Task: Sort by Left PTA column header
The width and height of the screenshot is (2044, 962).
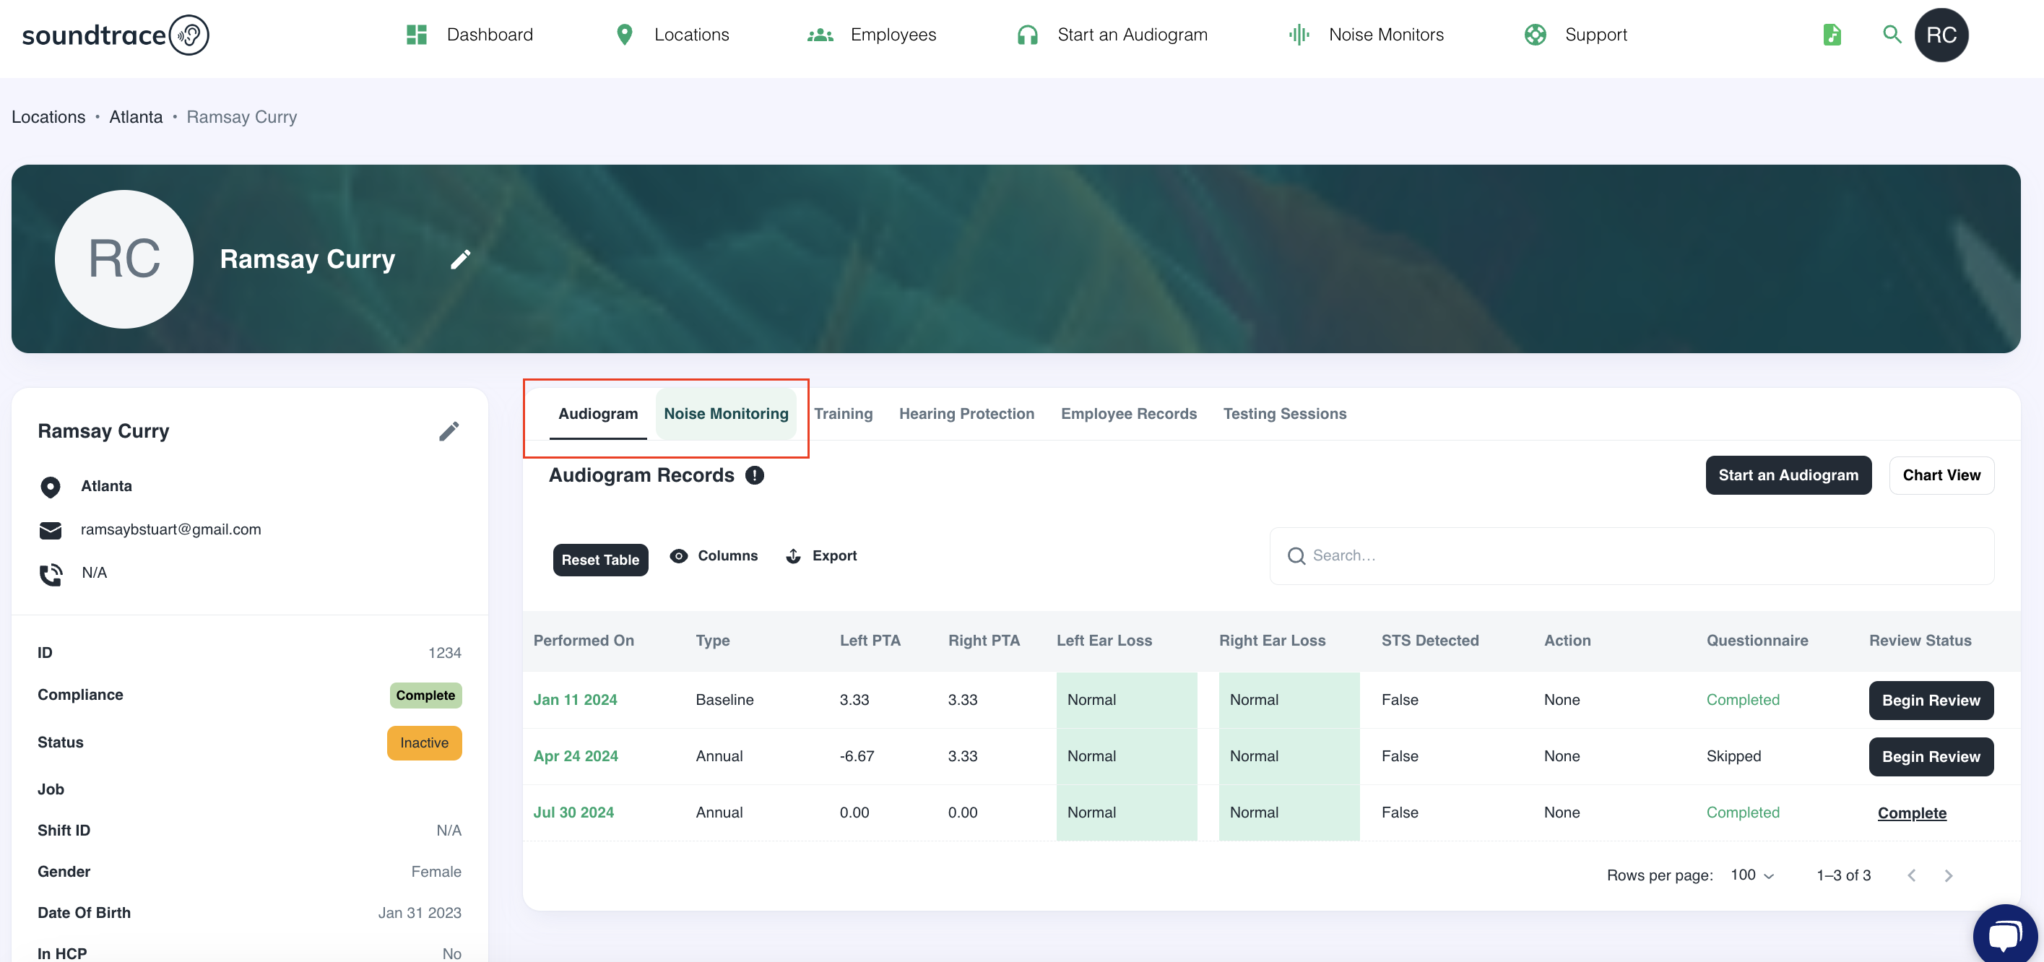Action: 870,641
